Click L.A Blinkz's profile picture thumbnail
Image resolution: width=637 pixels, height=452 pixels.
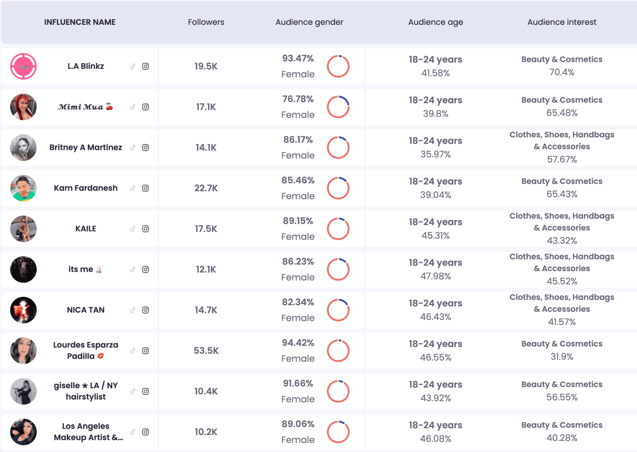point(23,66)
